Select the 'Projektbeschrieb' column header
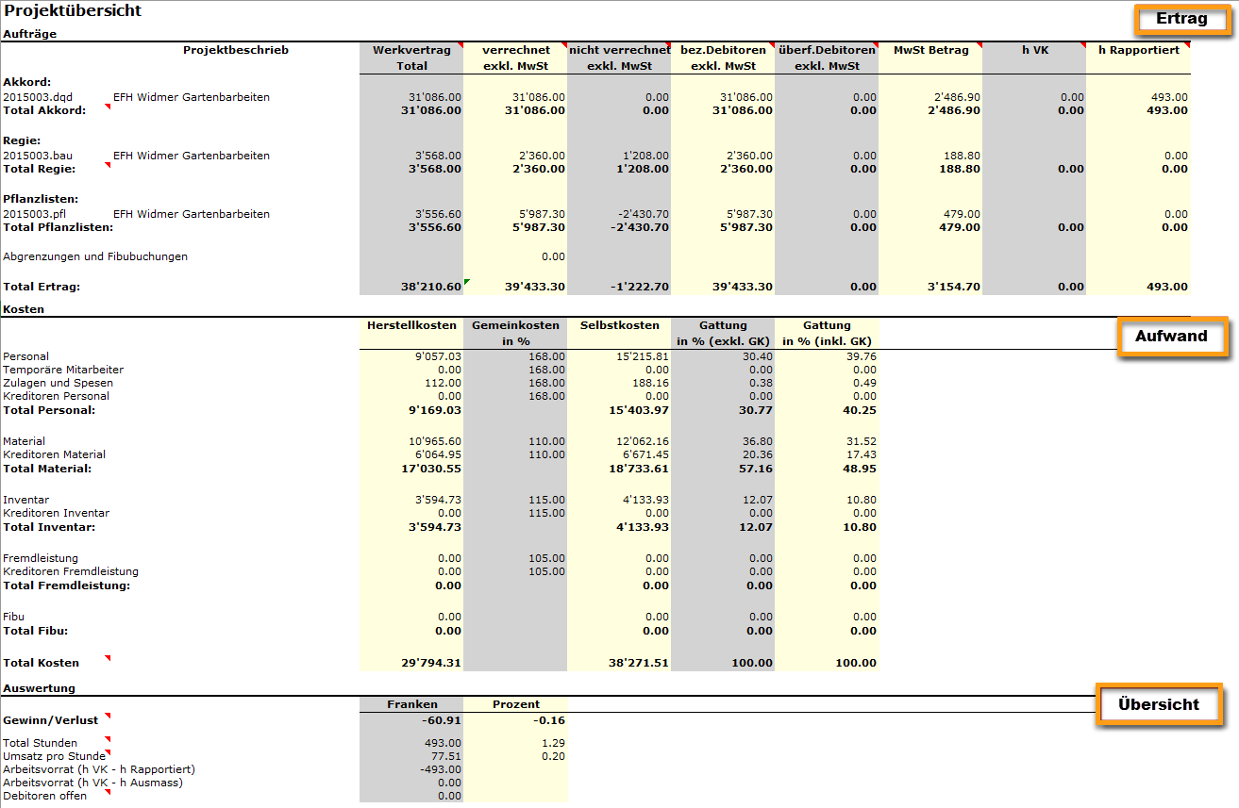The height and width of the screenshot is (808, 1239). [x=236, y=50]
